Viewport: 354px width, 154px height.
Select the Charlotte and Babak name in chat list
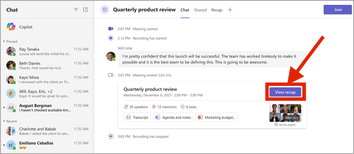pos(38,129)
